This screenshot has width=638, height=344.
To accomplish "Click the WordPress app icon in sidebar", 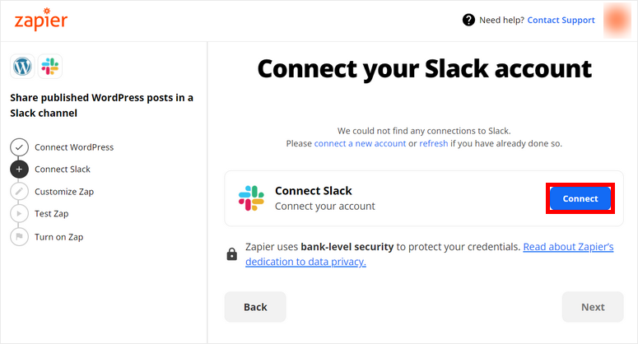I will (22, 67).
